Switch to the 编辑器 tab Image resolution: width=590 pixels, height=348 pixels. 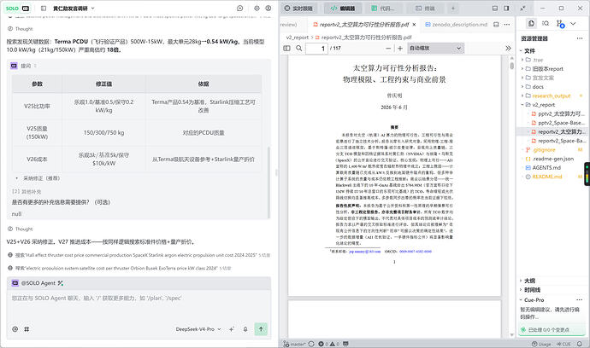(342, 9)
